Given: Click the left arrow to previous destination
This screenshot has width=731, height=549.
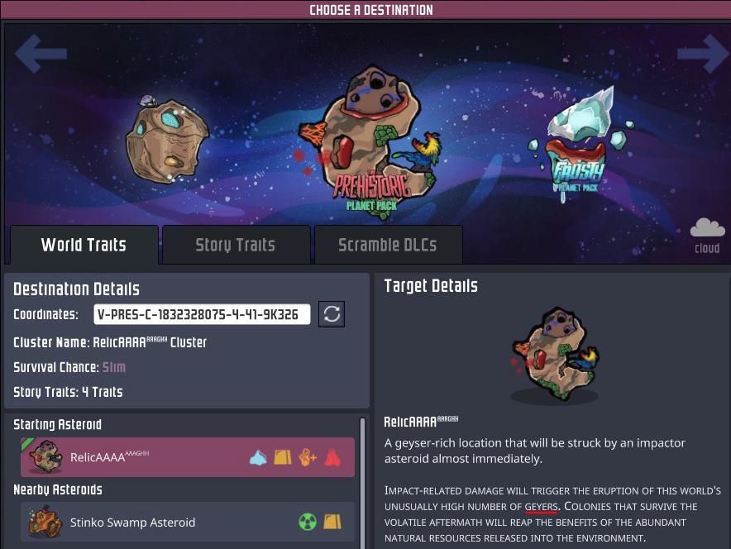Looking at the screenshot, I should pyautogui.click(x=41, y=54).
